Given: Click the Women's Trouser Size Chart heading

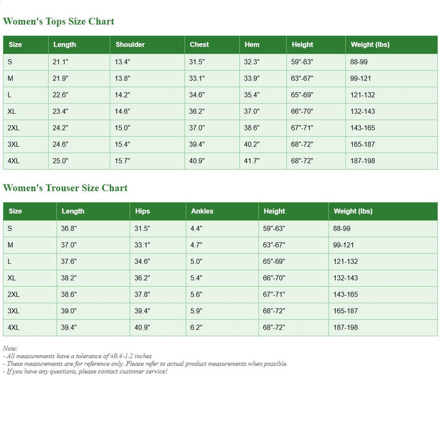Looking at the screenshot, I should pos(65,188).
